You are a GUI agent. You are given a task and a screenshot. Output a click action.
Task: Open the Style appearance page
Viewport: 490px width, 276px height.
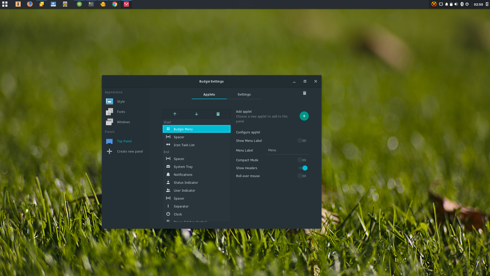pyautogui.click(x=126, y=101)
